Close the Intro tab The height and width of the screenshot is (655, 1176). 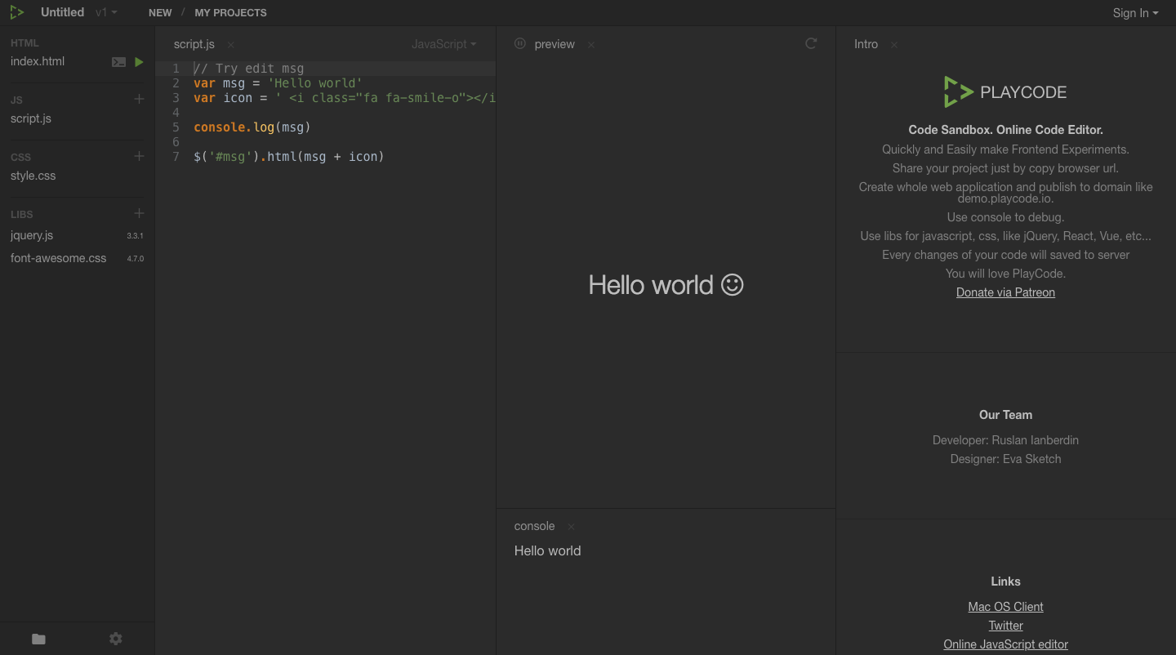894,45
